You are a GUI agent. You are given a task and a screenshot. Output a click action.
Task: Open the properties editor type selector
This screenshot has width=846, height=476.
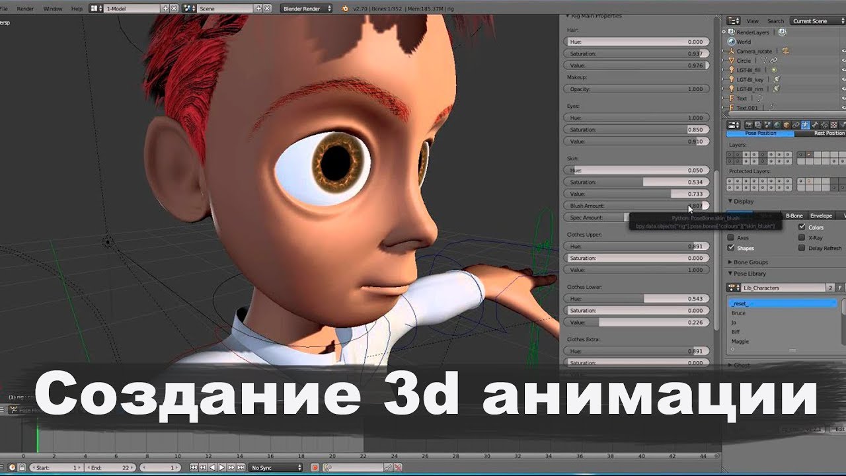(733, 125)
